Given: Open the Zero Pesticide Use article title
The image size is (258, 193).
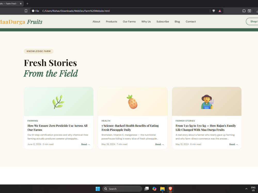Looking at the screenshot, I should coord(58,128).
